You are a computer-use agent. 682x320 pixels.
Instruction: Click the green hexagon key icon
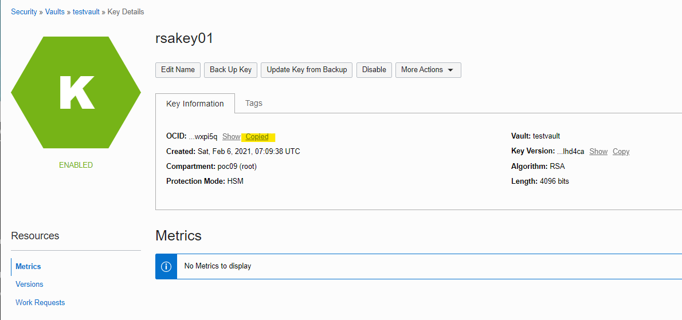tap(76, 92)
